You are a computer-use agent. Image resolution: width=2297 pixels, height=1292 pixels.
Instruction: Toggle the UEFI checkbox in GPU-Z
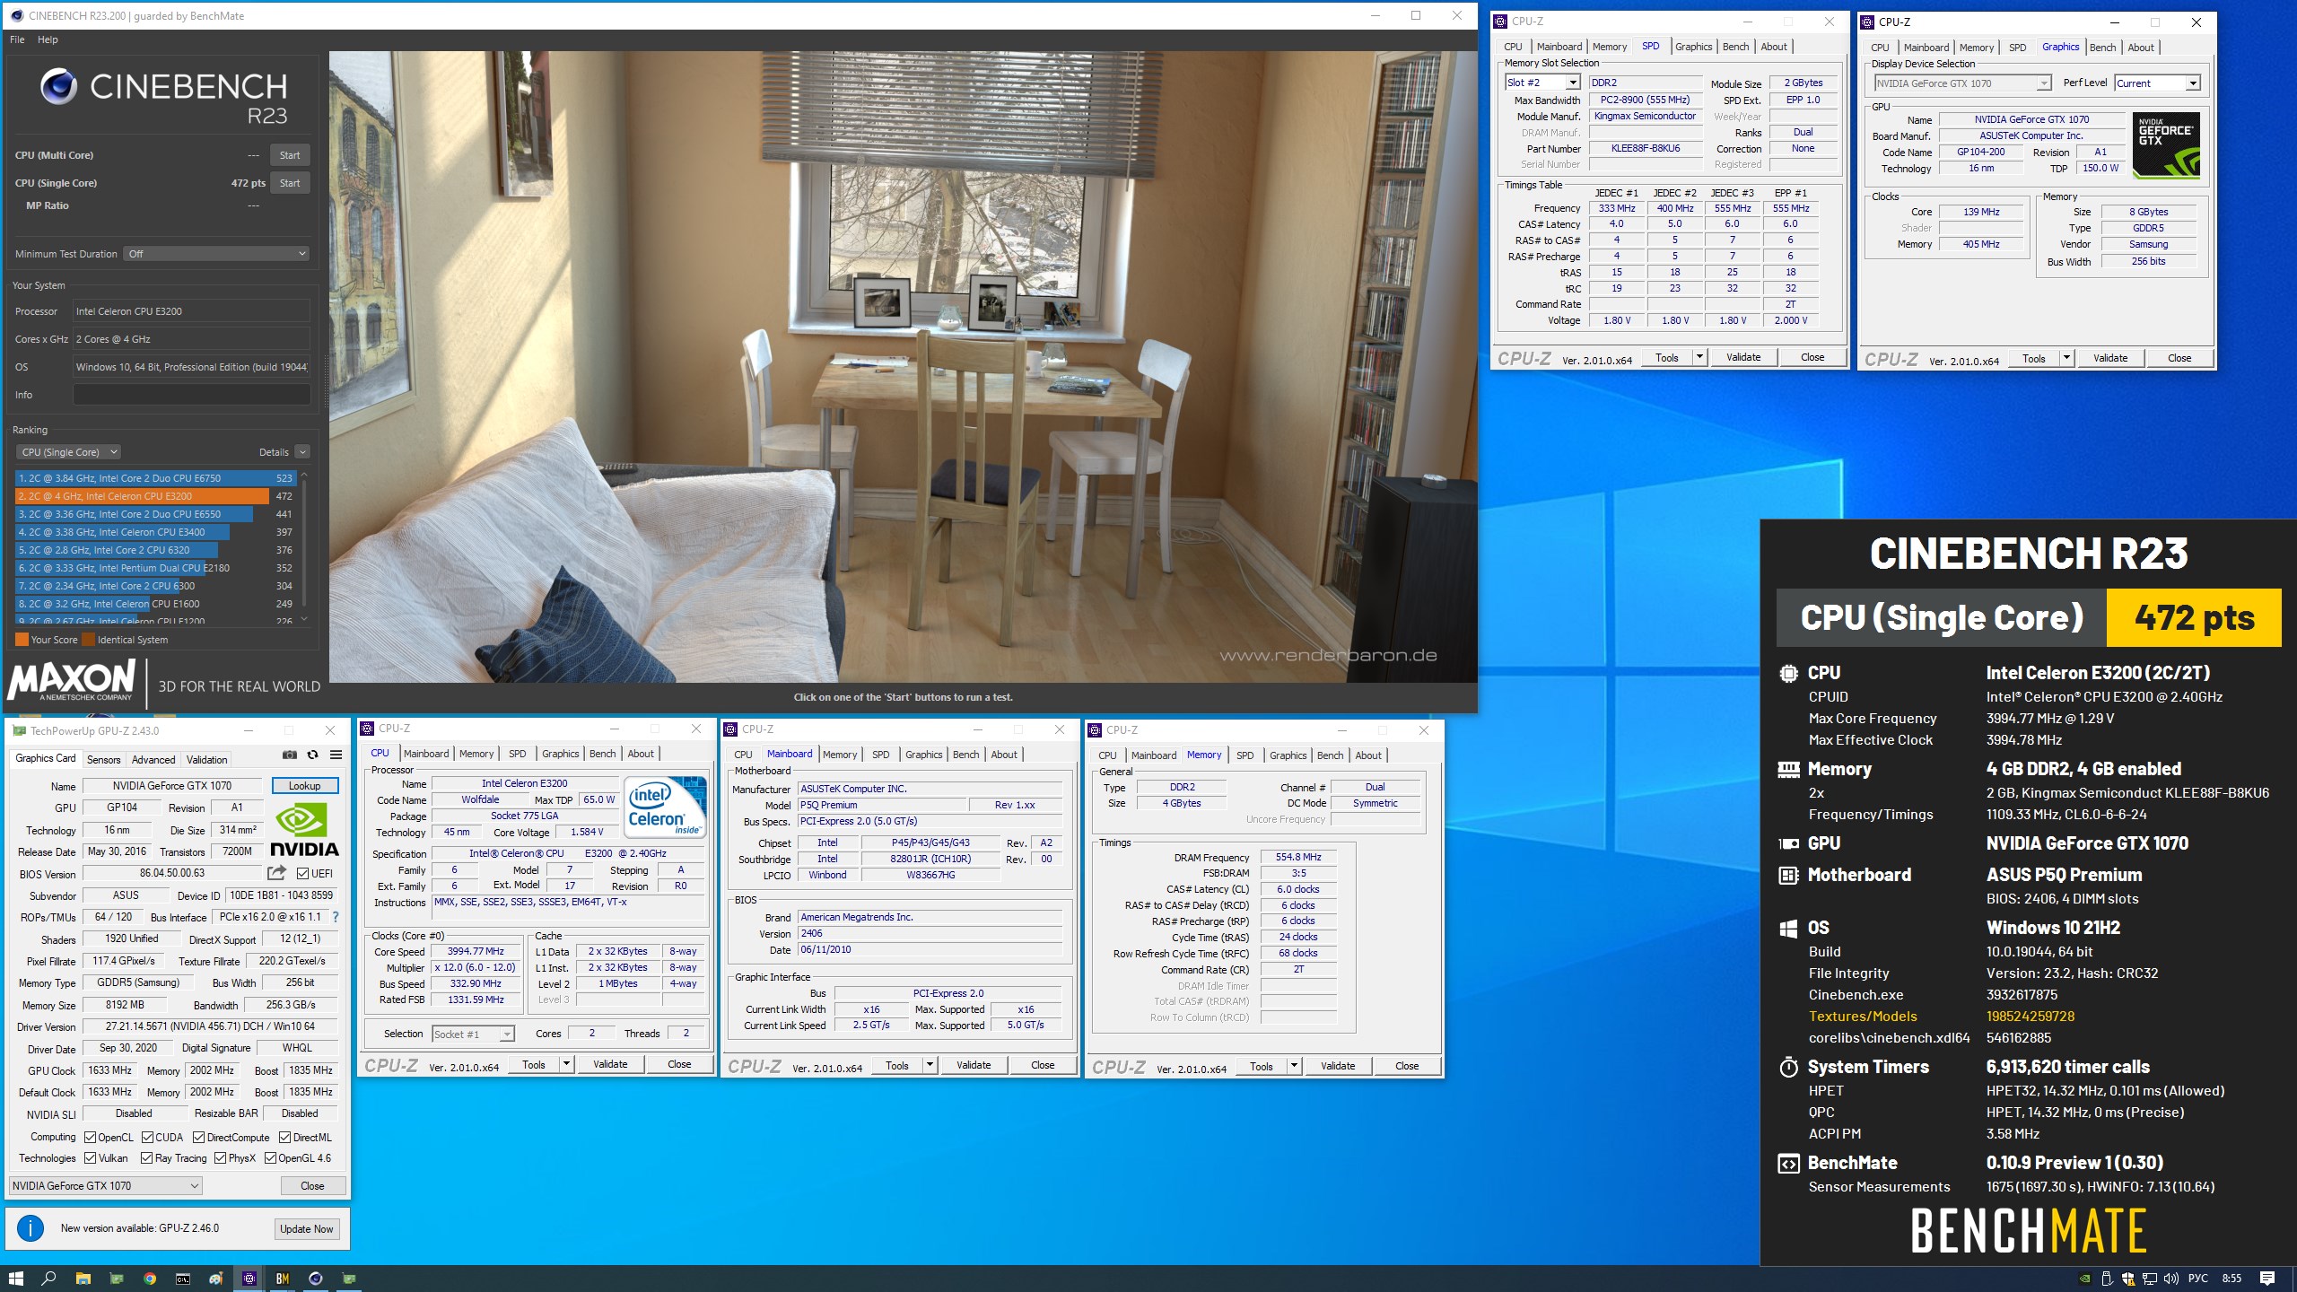303,873
